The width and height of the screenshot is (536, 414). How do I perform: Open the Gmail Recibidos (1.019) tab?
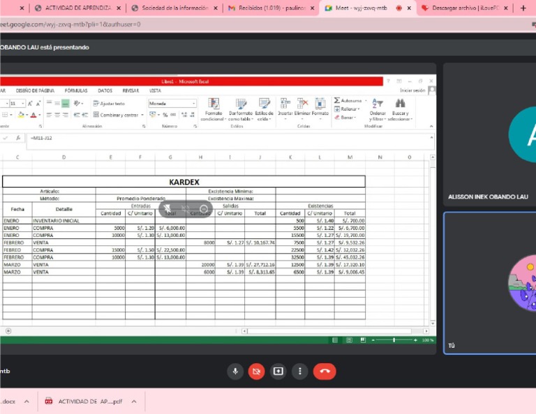(271, 8)
